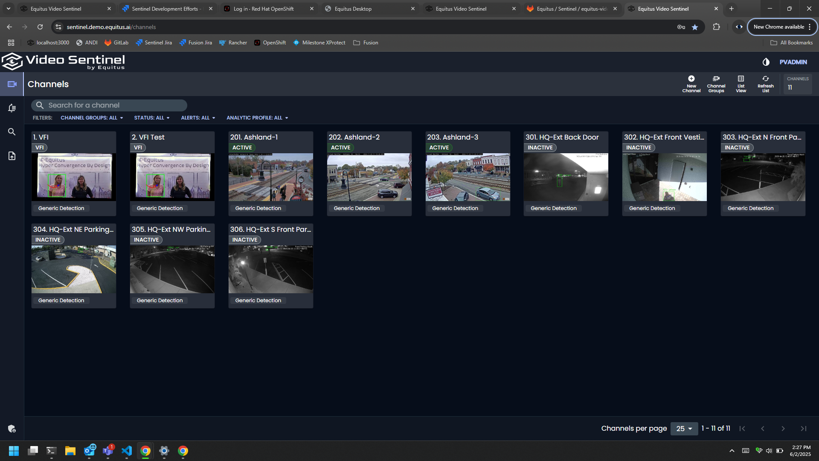Click ACTIVE status badge on Ashland-1
The width and height of the screenshot is (819, 461).
tap(242, 148)
